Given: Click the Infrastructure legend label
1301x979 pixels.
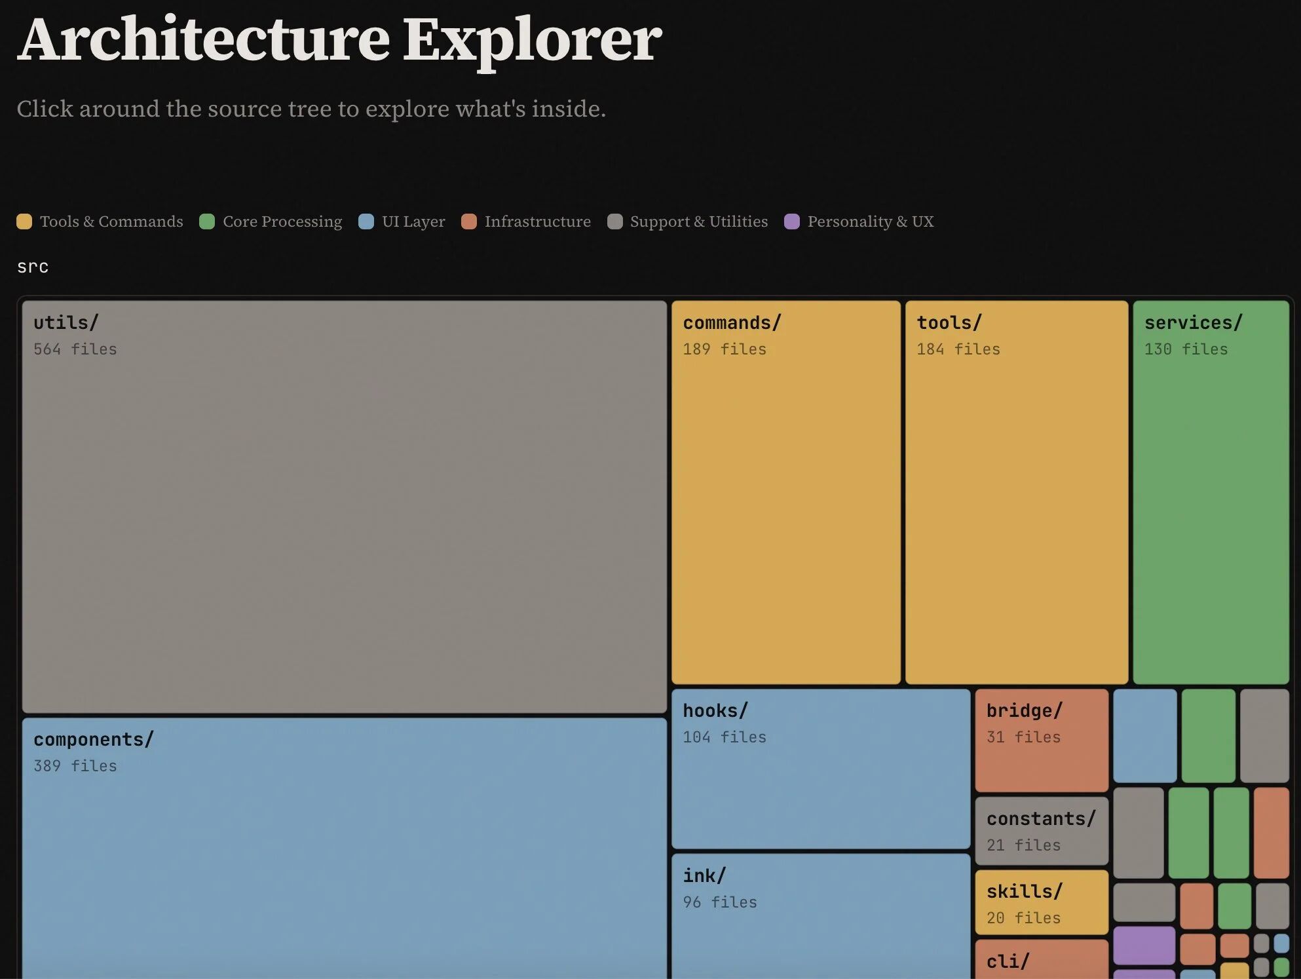Looking at the screenshot, I should click(537, 221).
